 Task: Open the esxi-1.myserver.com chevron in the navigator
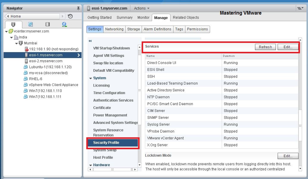pos(79,55)
